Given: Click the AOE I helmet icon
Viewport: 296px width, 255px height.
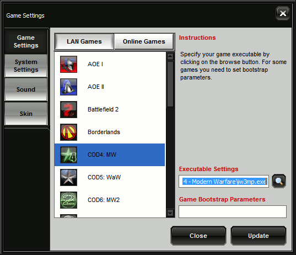Looking at the screenshot, I should click(68, 64).
